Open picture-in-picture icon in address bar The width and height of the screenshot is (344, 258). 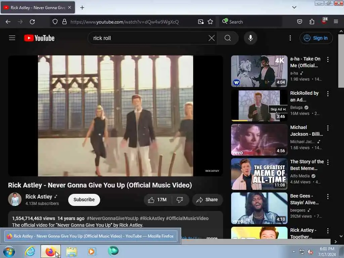click(x=201, y=22)
